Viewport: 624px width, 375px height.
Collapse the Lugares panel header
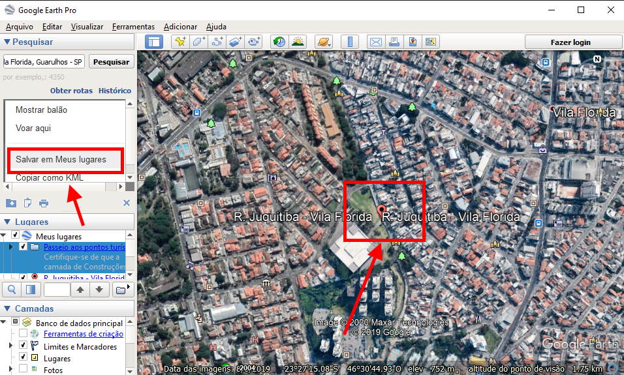[7, 222]
